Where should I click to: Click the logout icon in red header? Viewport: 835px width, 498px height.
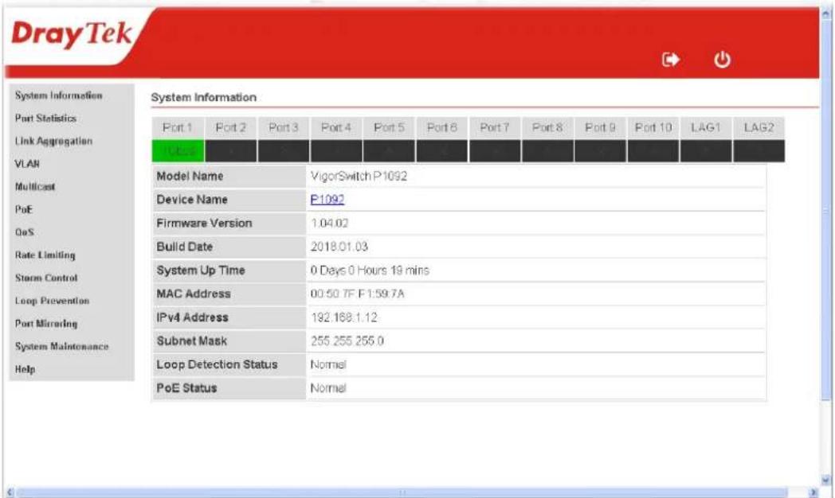pos(670,60)
